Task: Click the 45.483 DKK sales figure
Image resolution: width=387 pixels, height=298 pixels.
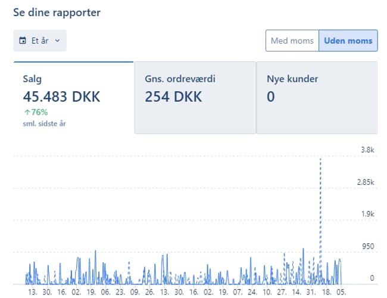Action: click(61, 97)
